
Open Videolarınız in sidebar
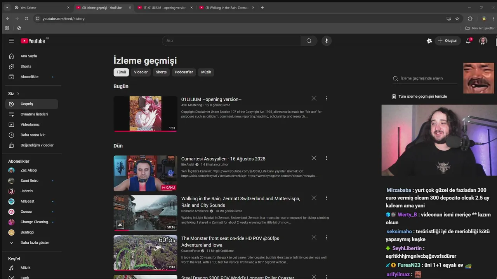[x=31, y=124]
